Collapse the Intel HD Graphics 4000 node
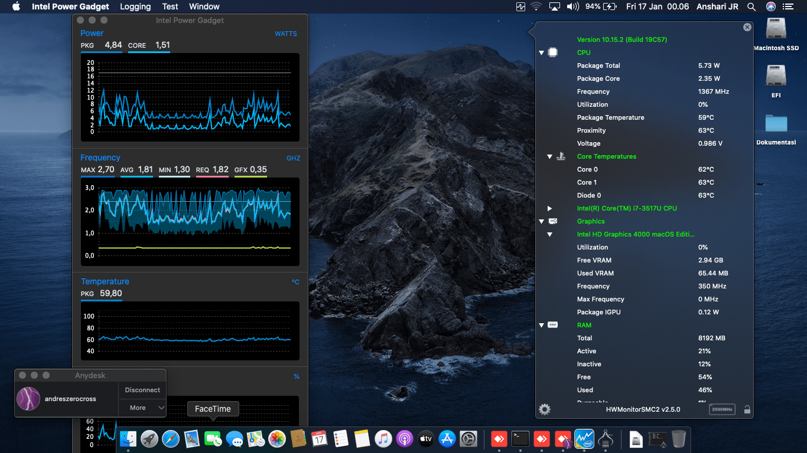Image resolution: width=807 pixels, height=453 pixels. click(549, 235)
